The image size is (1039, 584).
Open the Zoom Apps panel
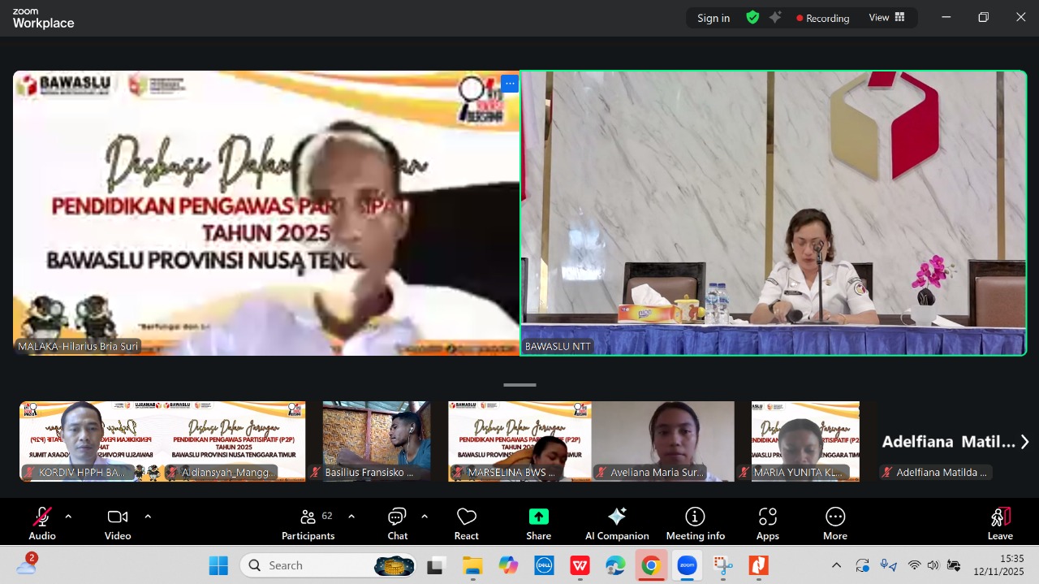[767, 523]
